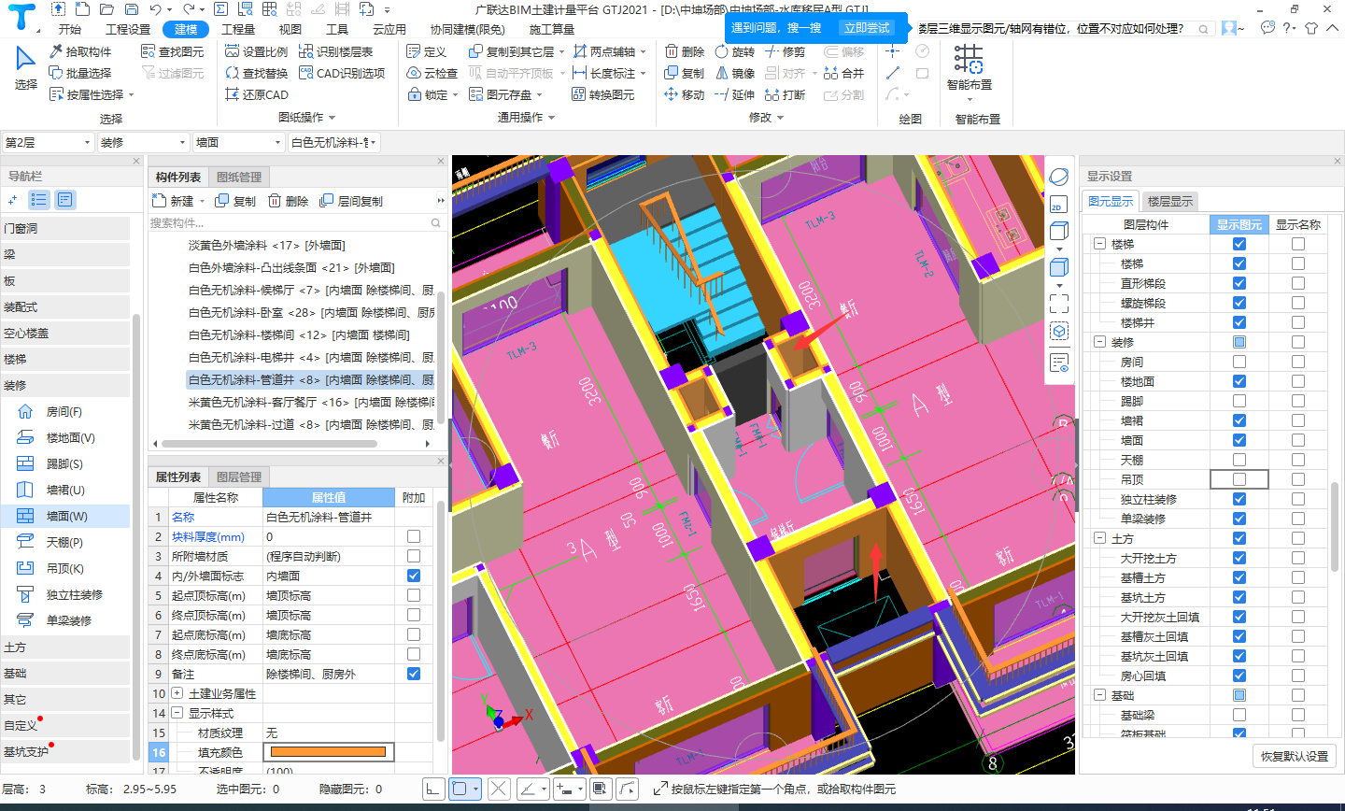Image resolution: width=1345 pixels, height=811 pixels.
Task: Click the 选择 select arrow tool
Action: (26, 68)
